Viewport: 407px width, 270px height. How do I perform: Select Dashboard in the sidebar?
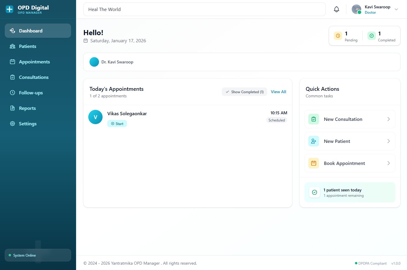30,30
